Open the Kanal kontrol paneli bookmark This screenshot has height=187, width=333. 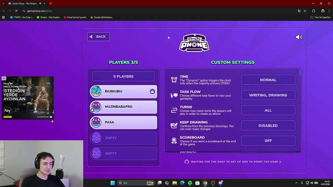pos(75,17)
